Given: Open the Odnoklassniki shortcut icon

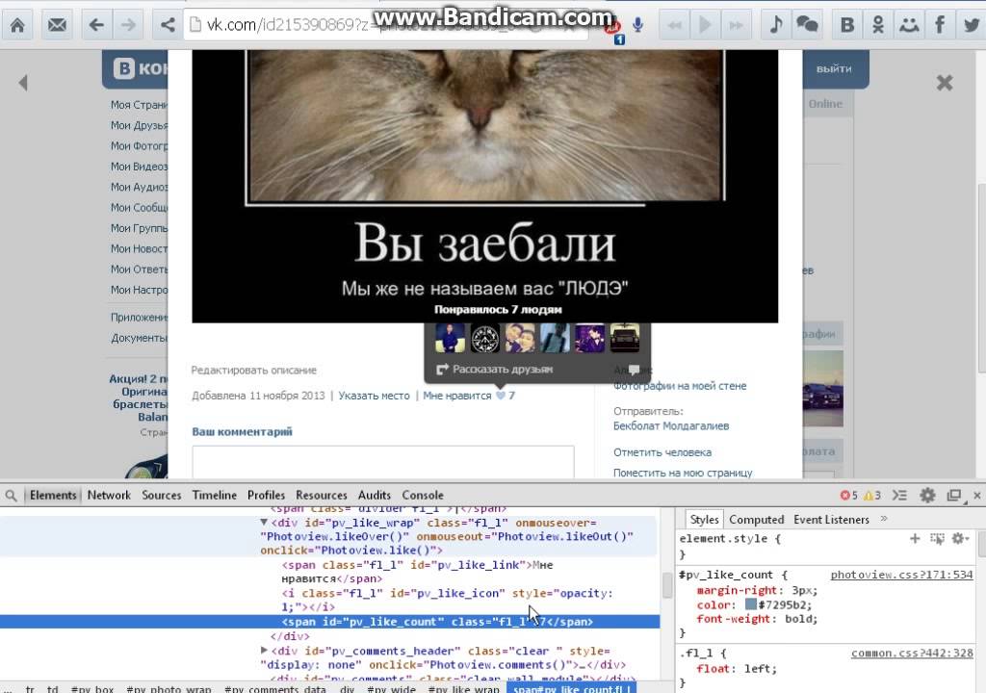Looking at the screenshot, I should [x=878, y=24].
